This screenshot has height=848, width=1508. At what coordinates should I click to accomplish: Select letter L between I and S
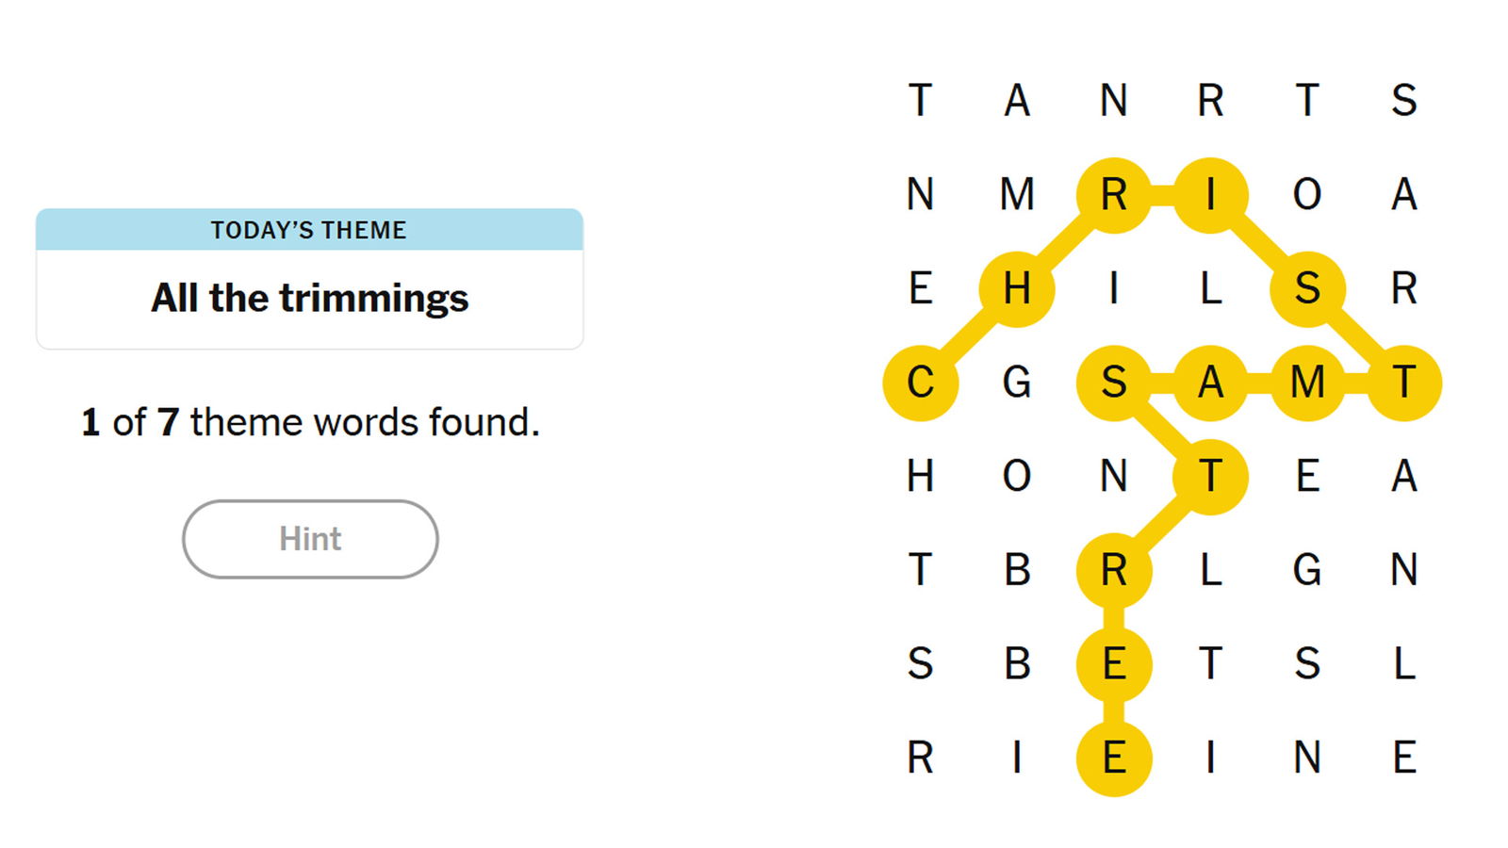[1210, 288]
